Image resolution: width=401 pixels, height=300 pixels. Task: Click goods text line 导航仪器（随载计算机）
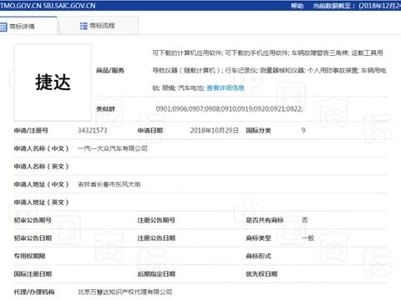269,71
